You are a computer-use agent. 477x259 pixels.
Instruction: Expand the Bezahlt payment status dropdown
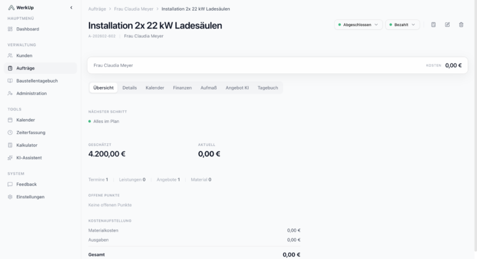[x=402, y=25]
